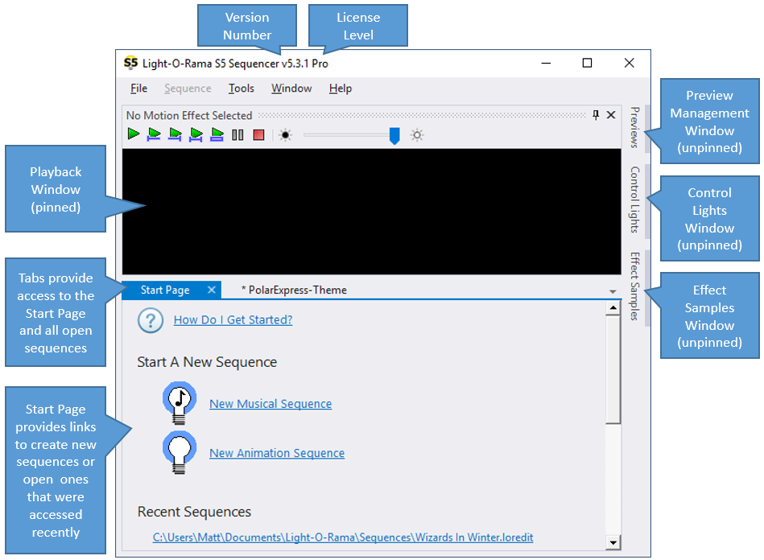Click the New Animation Sequence link
The width and height of the screenshot is (764, 560).
coord(277,453)
